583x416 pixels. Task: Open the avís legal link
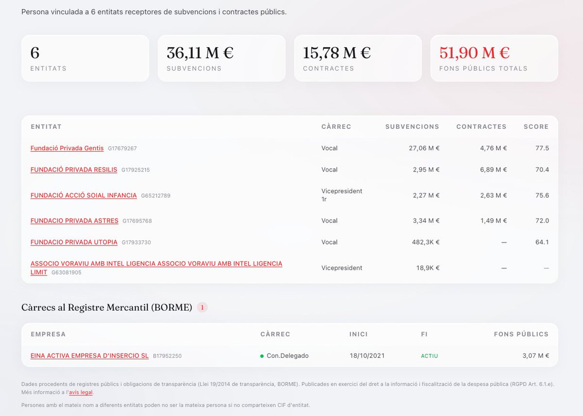(81, 392)
